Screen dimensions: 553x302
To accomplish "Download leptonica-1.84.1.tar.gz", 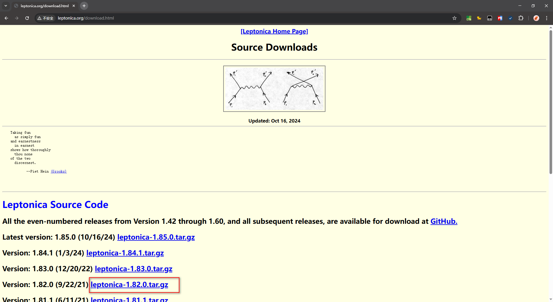I will pos(125,253).
